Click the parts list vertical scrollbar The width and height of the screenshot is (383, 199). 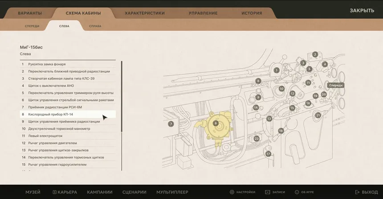click(x=122, y=96)
